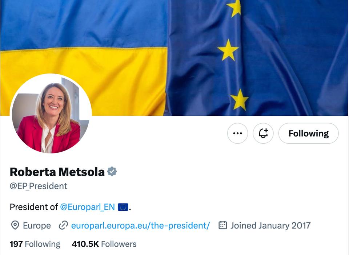This screenshot has width=349, height=255.
Task: Click the EU flag emoji in the bio
Action: click(123, 207)
